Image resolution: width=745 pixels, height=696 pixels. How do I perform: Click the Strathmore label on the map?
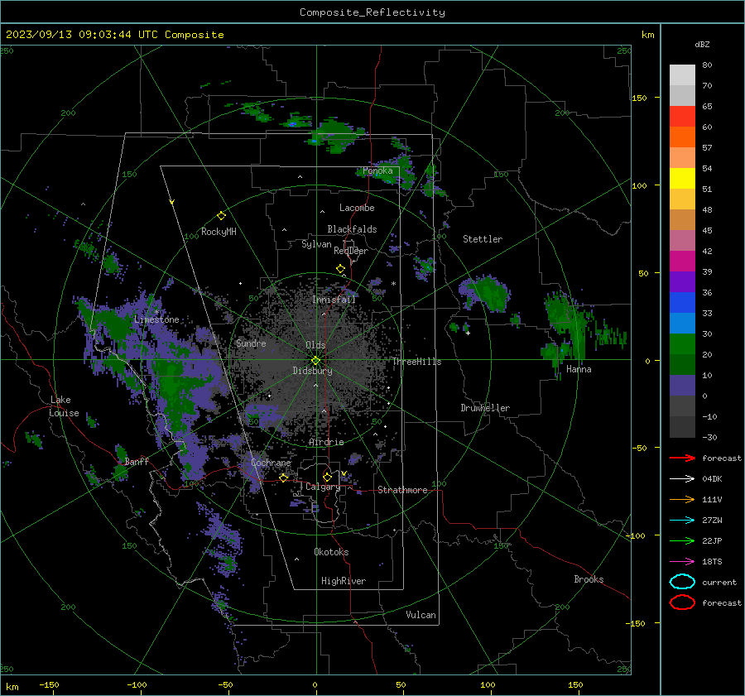(x=402, y=490)
